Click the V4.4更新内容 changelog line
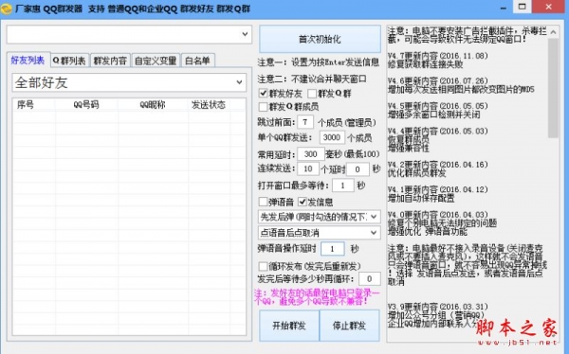Image resolution: width=569 pixels, height=354 pixels. tap(437, 132)
